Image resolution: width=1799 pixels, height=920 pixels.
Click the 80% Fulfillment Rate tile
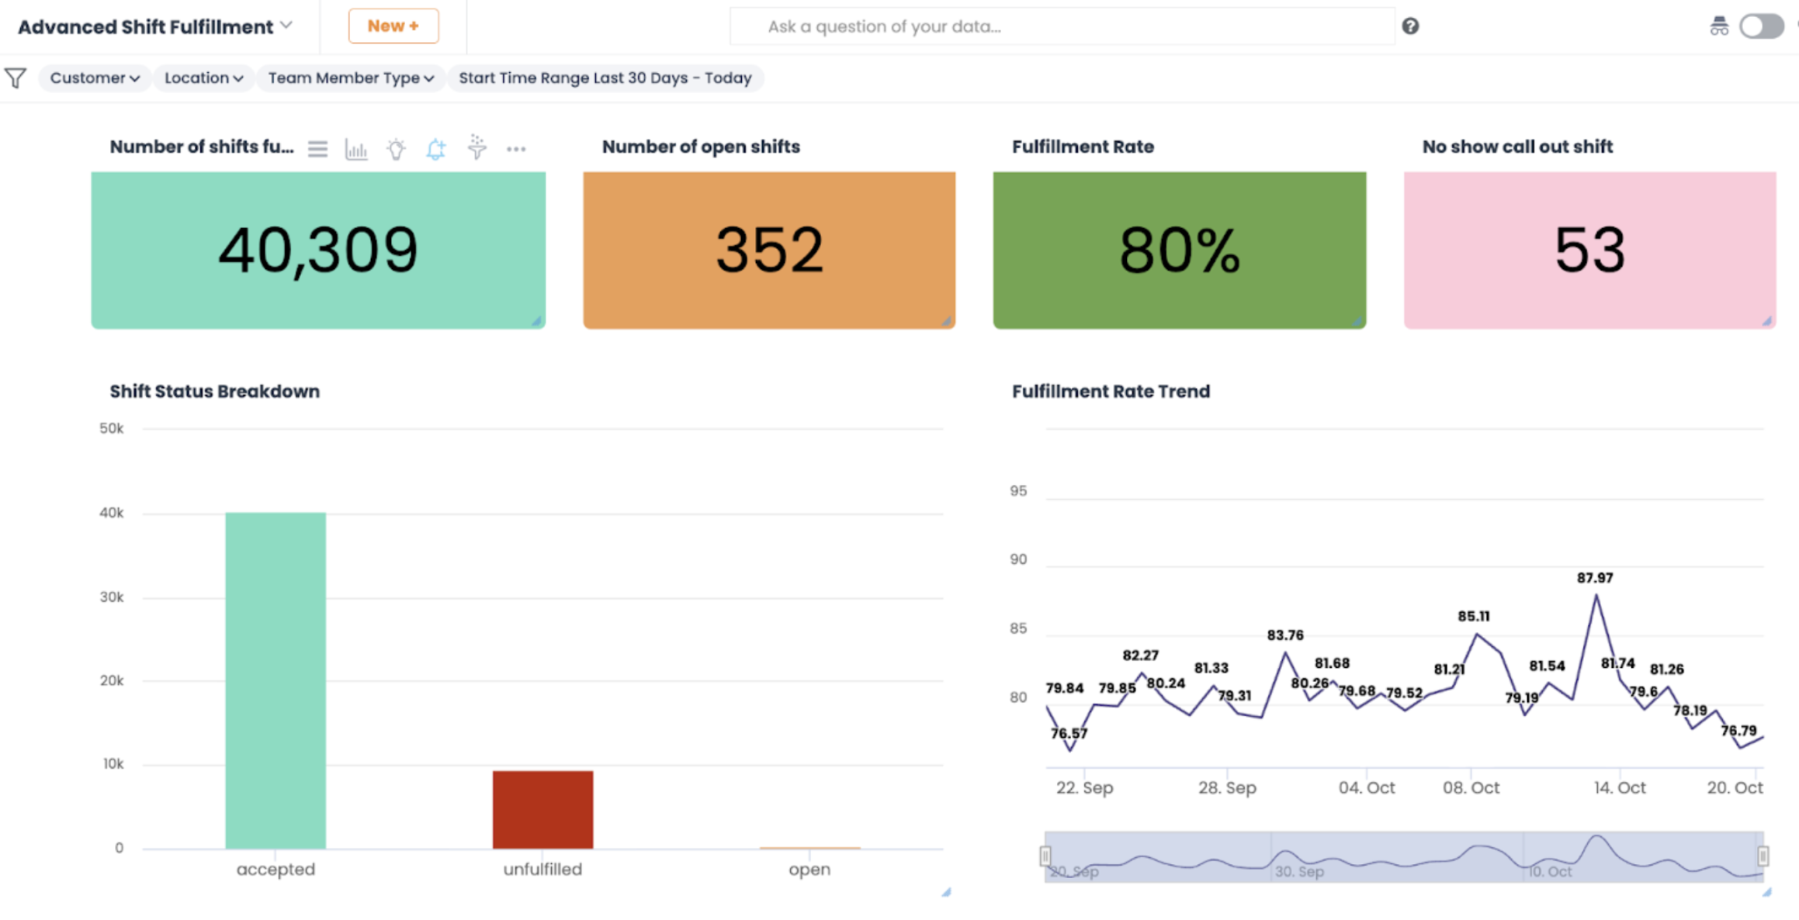pos(1179,250)
